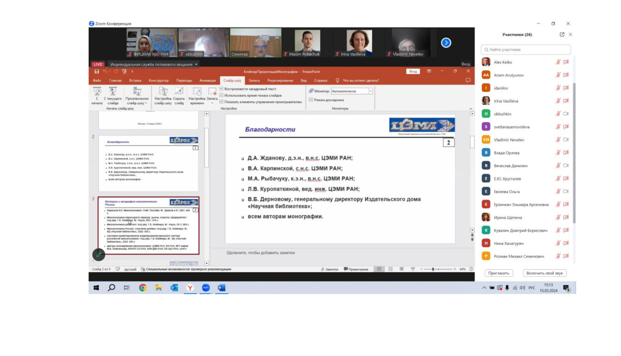The image size is (621, 356).
Task: Expand hidden system tray icons
Action: pos(484,288)
